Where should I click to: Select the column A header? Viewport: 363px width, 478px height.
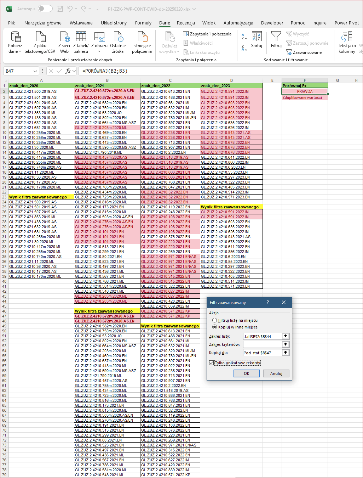point(41,80)
